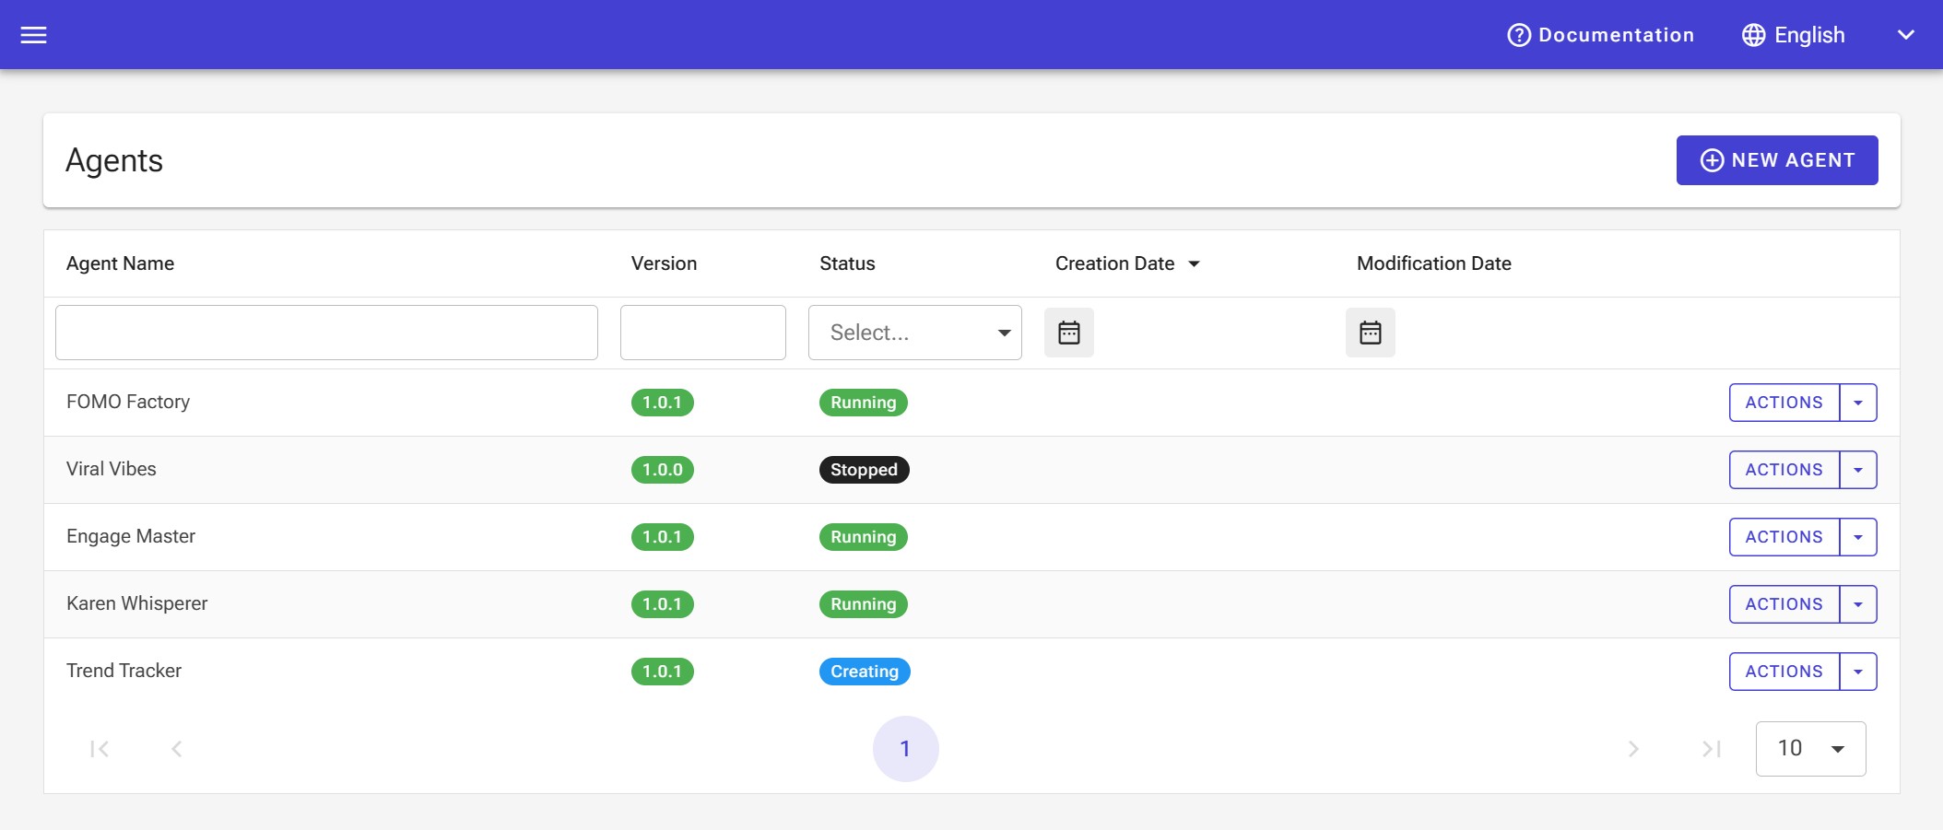
Task: Expand Actions dropdown for Trend Tracker
Action: pos(1860,672)
